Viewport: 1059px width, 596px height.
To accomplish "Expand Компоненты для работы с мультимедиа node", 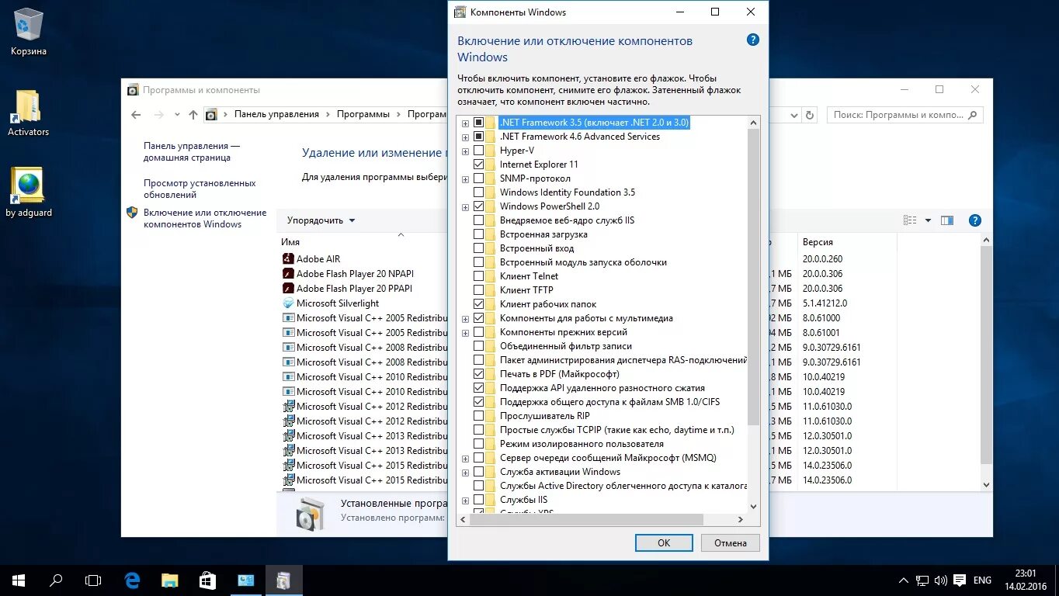I will pyautogui.click(x=466, y=318).
